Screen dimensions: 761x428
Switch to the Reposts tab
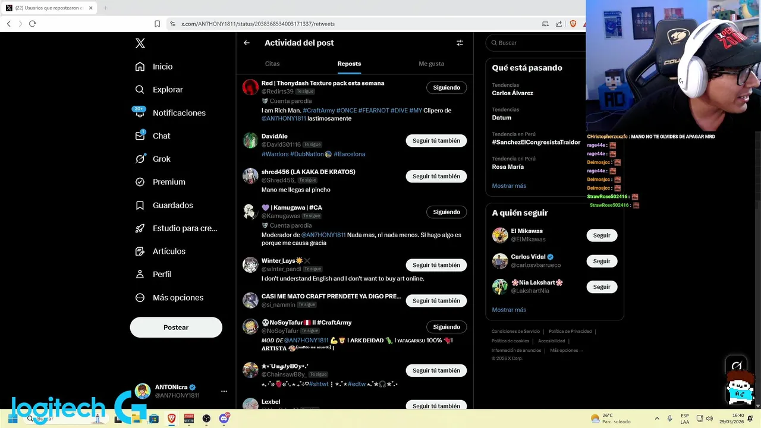(349, 64)
